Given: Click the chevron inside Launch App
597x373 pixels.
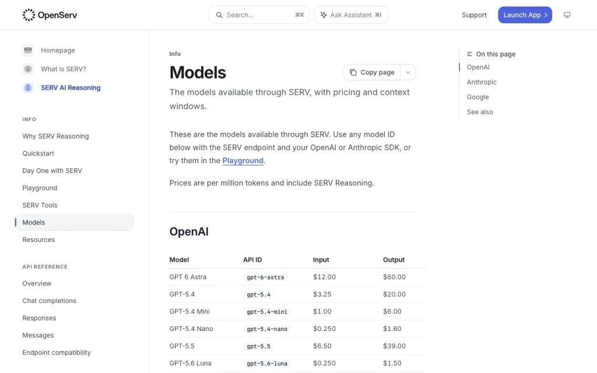Looking at the screenshot, I should [546, 15].
